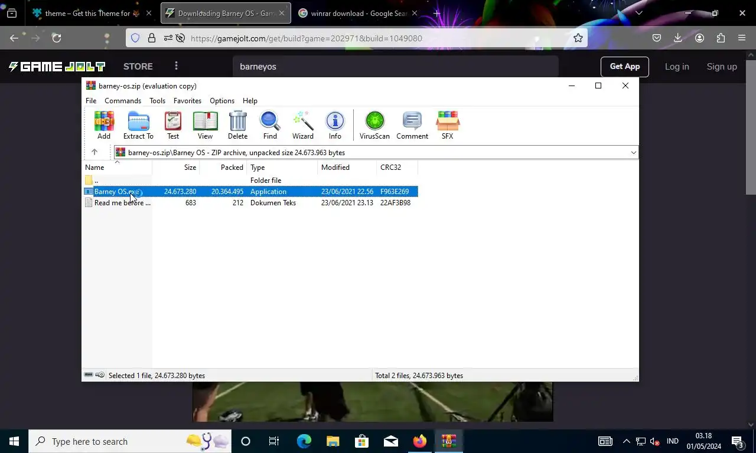Show hidden system tray icons
This screenshot has width=756, height=453.
coord(627,441)
